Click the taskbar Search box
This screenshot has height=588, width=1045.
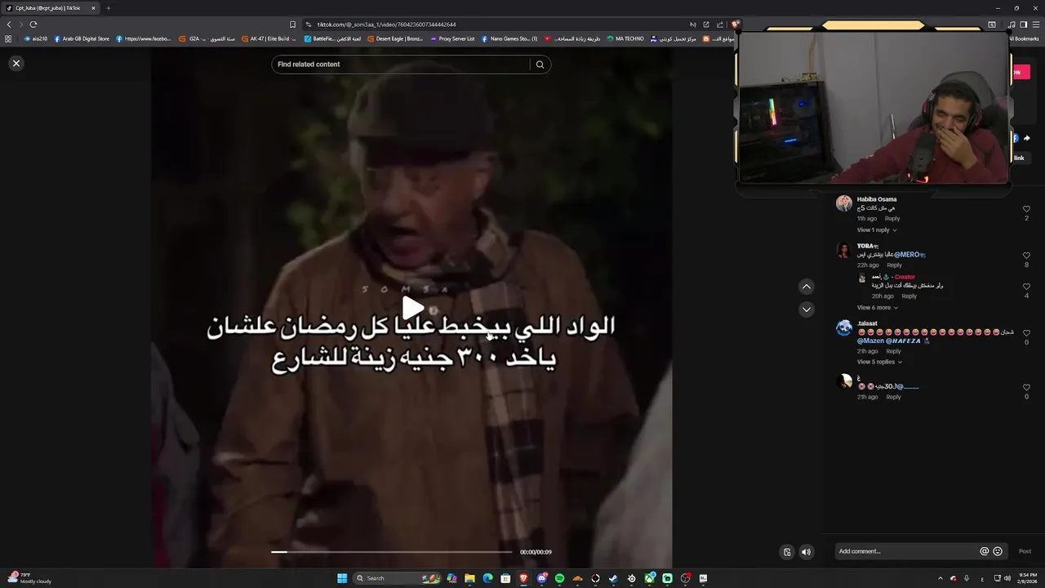398,578
